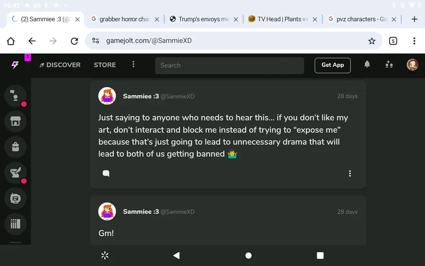Click the comment bubble on first post
Viewport: 425px width, 266px height.
106,173
